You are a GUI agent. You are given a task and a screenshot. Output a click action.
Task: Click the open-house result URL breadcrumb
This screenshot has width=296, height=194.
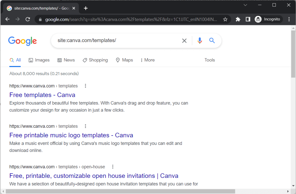point(57,167)
